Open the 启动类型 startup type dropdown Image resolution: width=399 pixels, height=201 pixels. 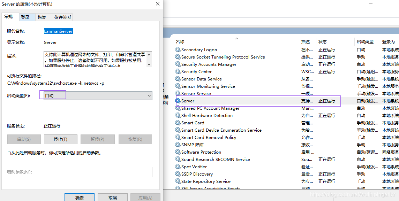click(98, 95)
